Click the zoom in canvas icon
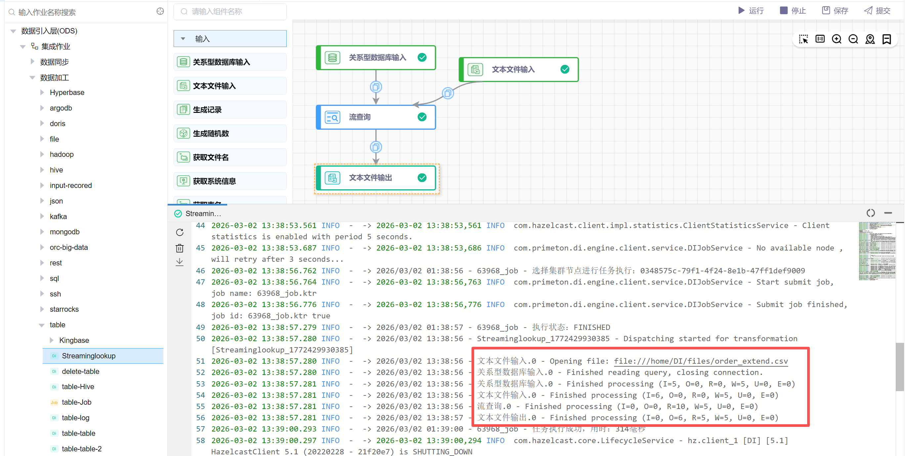908x456 pixels. tap(836, 39)
